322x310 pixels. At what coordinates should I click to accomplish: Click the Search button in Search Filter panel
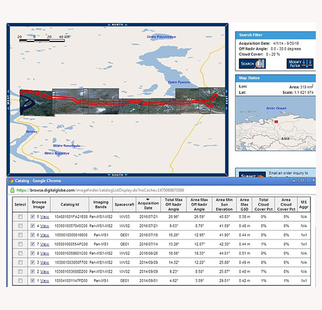tap(252, 64)
